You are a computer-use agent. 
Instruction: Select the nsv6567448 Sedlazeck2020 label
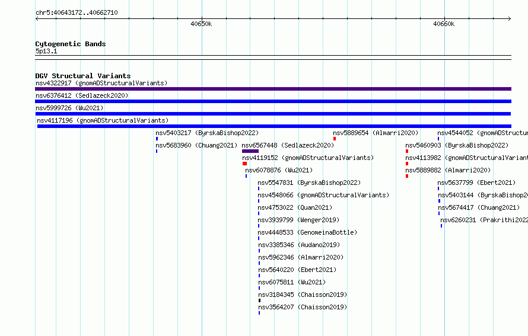click(288, 145)
